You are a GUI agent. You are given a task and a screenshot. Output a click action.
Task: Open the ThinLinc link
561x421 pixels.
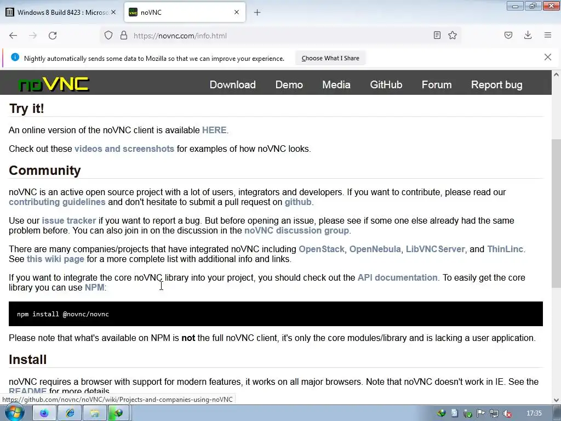[505, 249]
